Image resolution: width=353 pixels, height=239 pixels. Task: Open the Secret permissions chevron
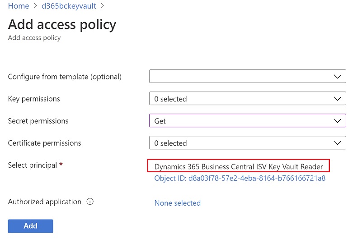pos(337,121)
